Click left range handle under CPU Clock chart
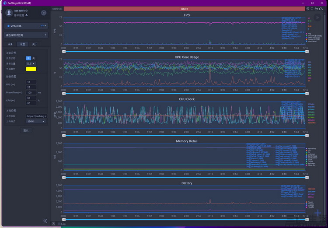Image resolution: width=328 pixels, height=228 pixels. tap(64, 136)
